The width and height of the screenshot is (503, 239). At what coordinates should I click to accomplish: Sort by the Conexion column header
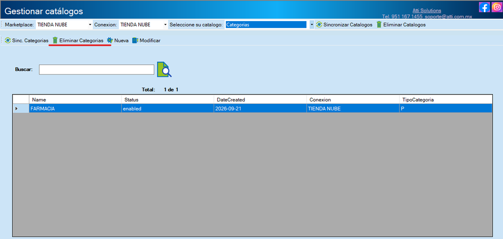click(353, 100)
